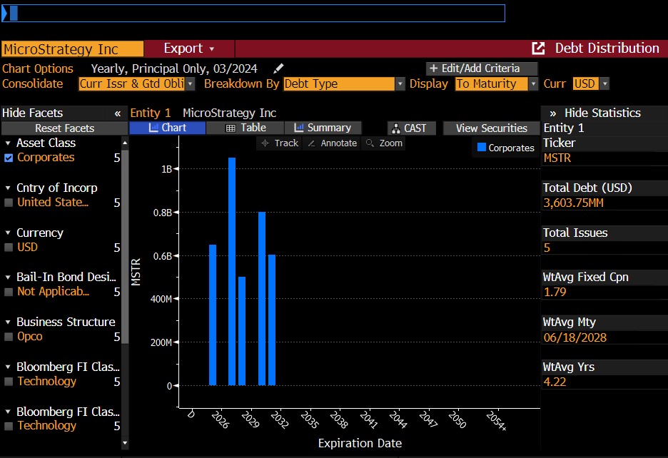Click the leftmost blue debt bar
668x458 pixels.
(213, 315)
